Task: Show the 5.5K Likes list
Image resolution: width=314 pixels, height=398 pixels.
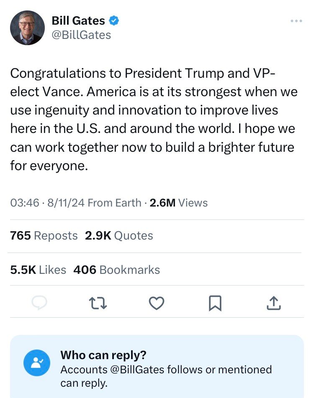Action: [x=38, y=270]
